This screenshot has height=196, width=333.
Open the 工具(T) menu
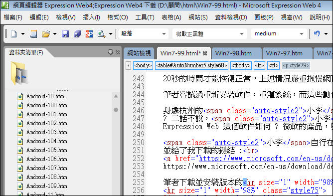coord(145,17)
